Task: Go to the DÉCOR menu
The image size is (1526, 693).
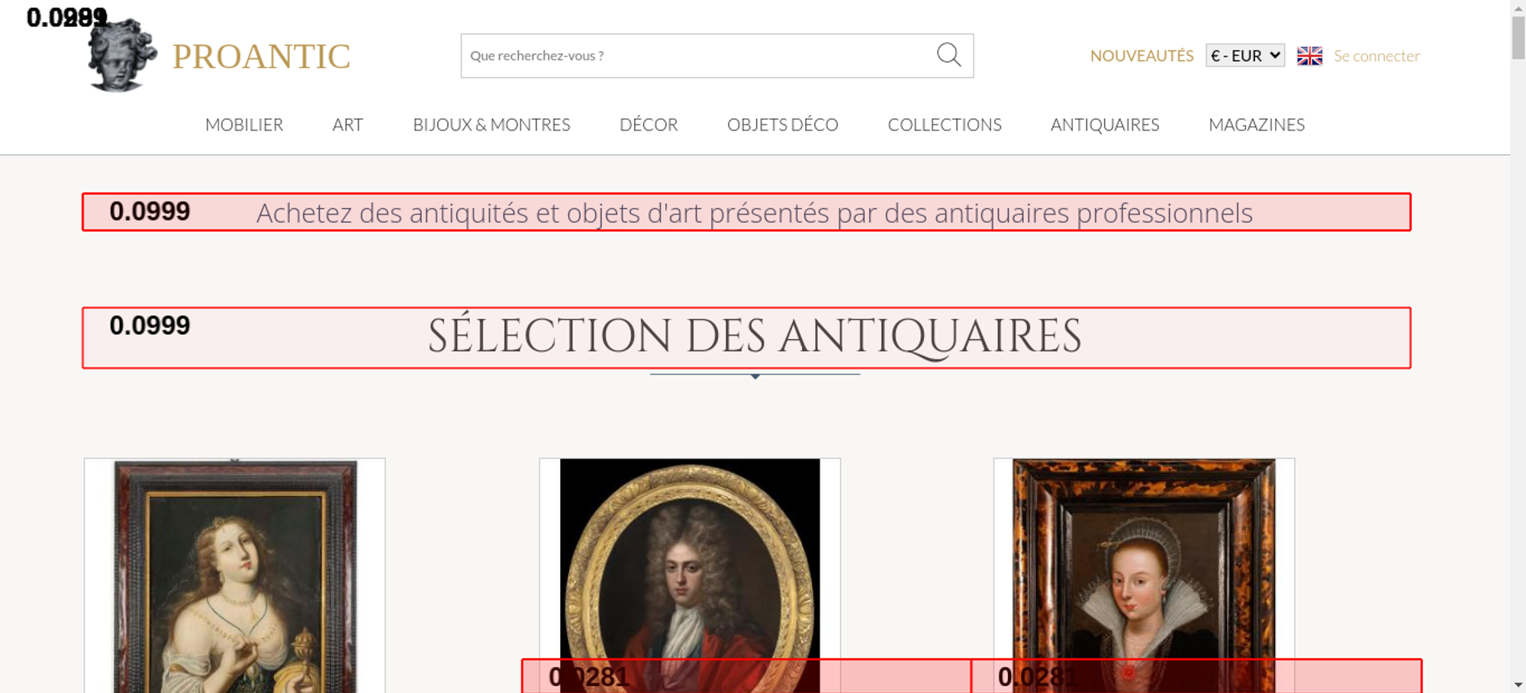Action: [649, 124]
